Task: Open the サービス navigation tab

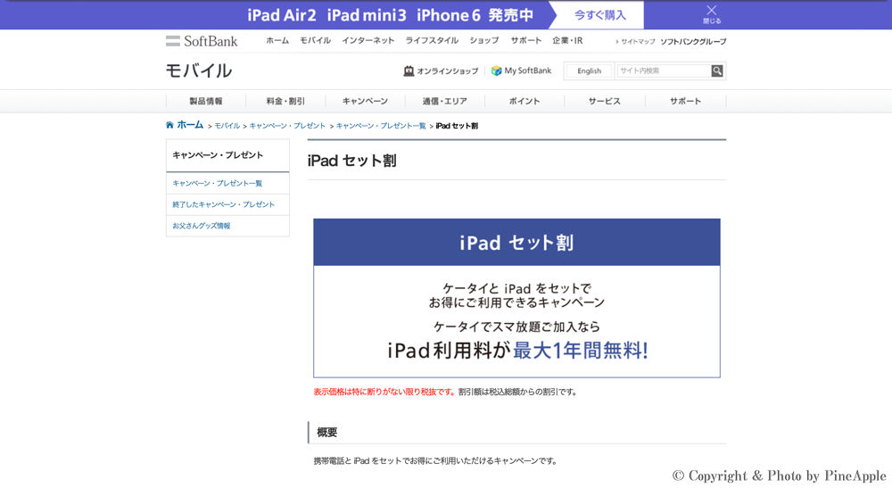Action: 604,102
